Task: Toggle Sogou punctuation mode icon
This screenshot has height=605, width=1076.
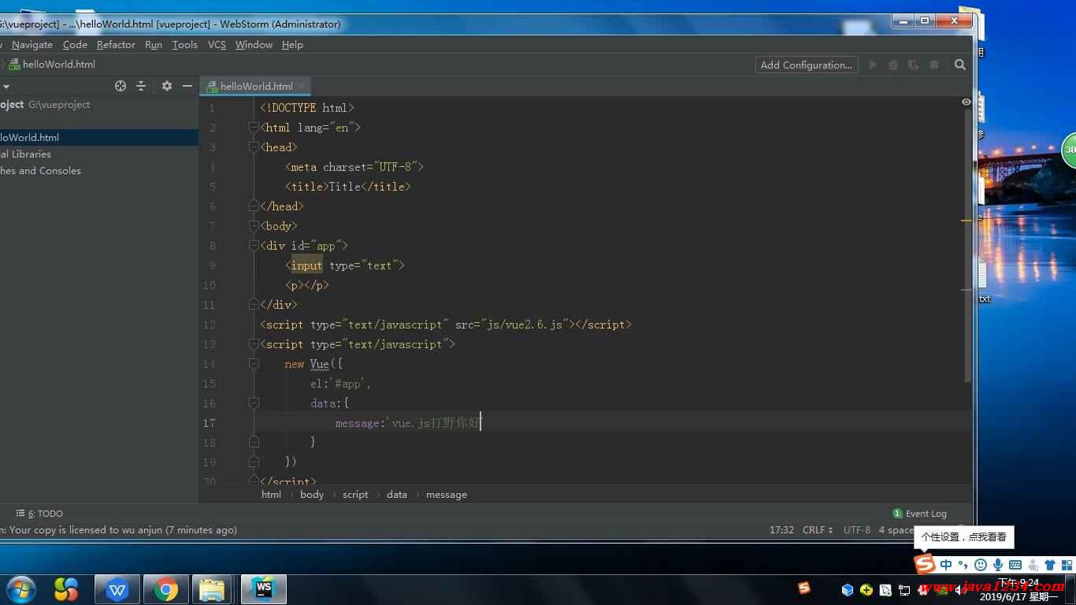Action: click(x=963, y=565)
